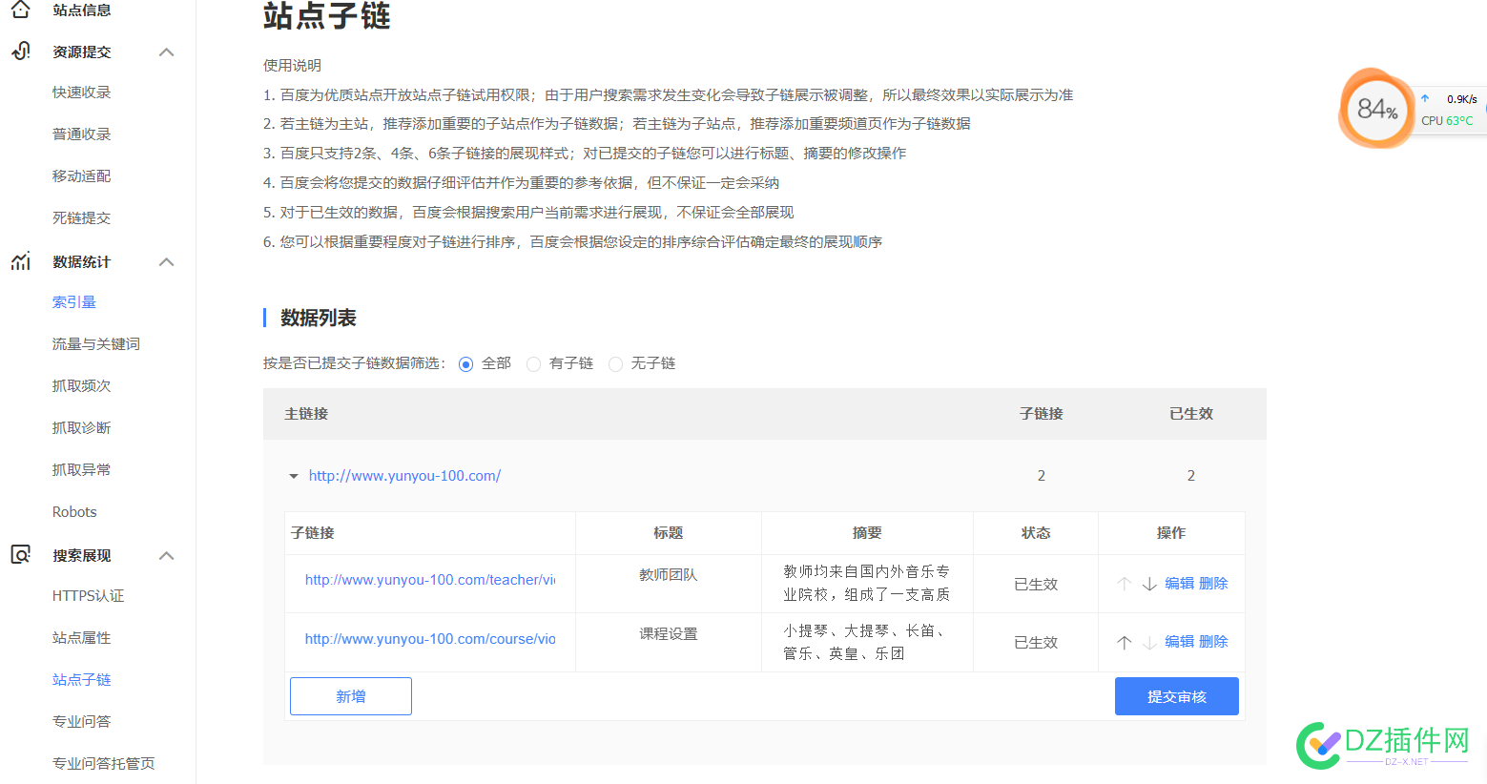Collapse the yunyou-100.com main link row
This screenshot has width=1487, height=784.
click(x=294, y=476)
